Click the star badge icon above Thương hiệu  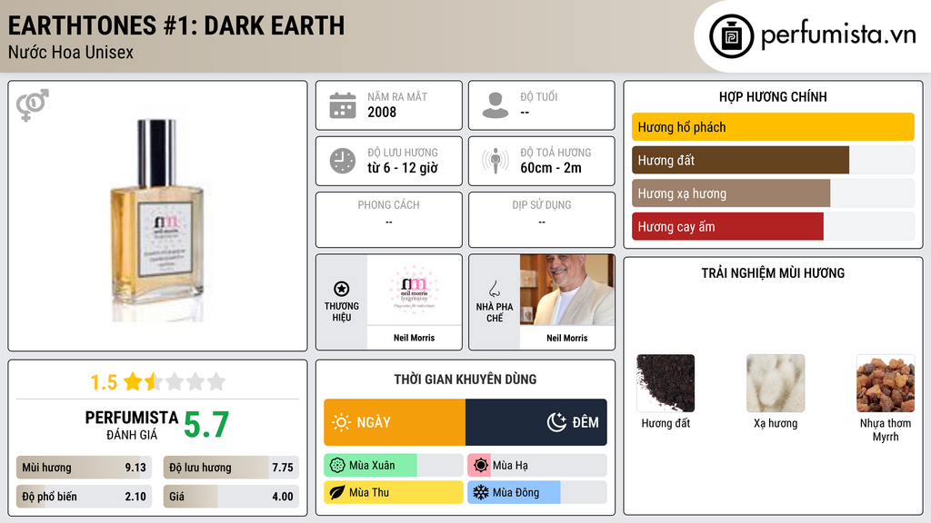point(342,289)
